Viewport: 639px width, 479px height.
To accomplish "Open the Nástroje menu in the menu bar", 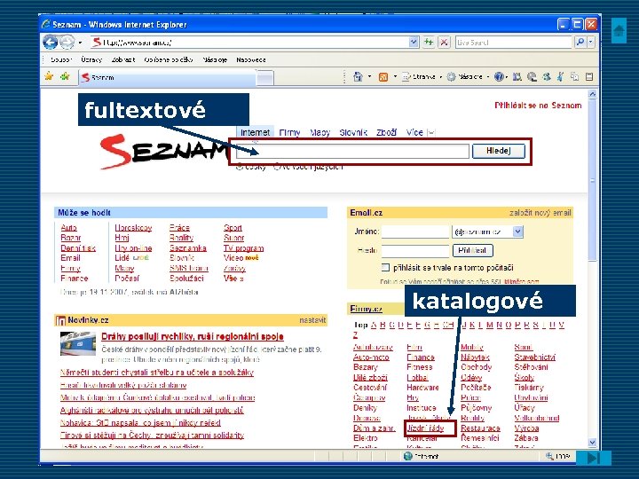I will [x=215, y=60].
